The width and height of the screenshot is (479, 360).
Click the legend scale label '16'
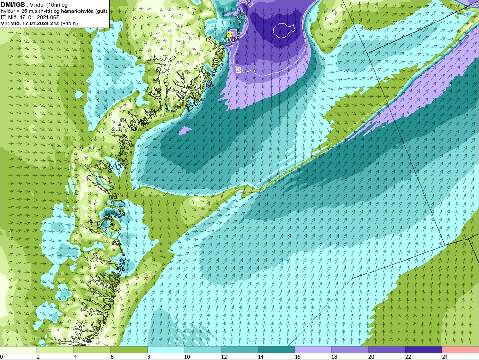click(297, 357)
